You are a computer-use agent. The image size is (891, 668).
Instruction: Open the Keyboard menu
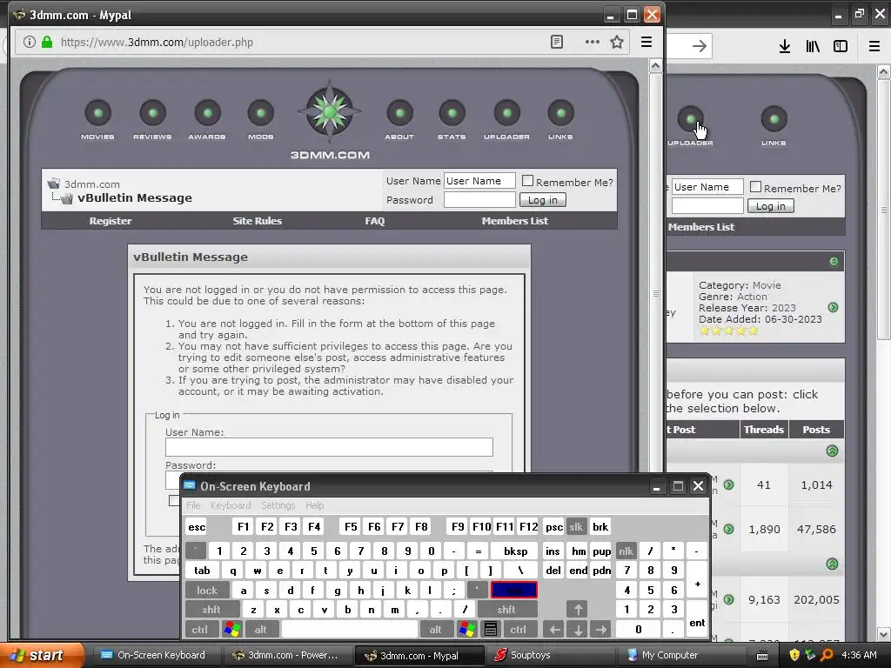click(x=231, y=505)
